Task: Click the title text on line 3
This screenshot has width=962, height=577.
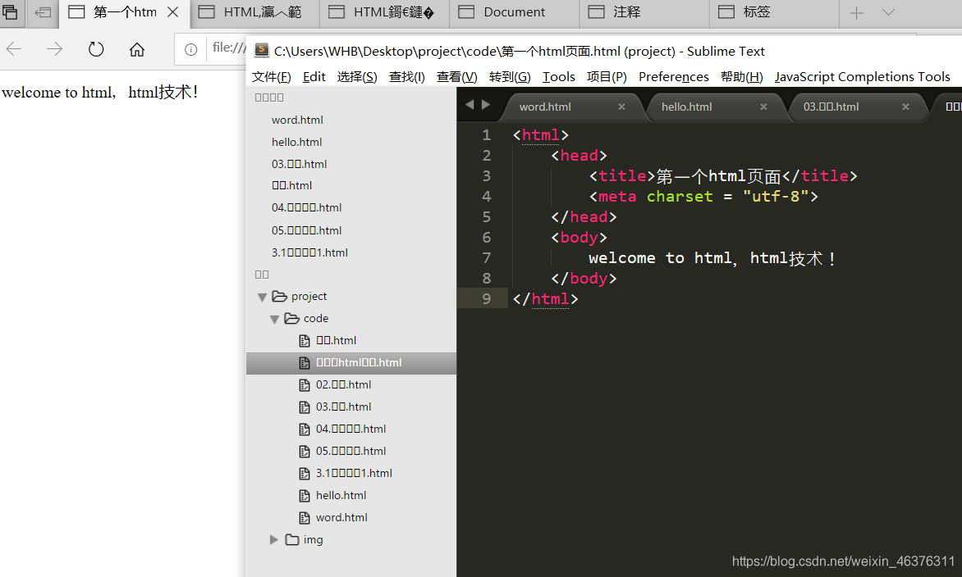Action: point(718,176)
